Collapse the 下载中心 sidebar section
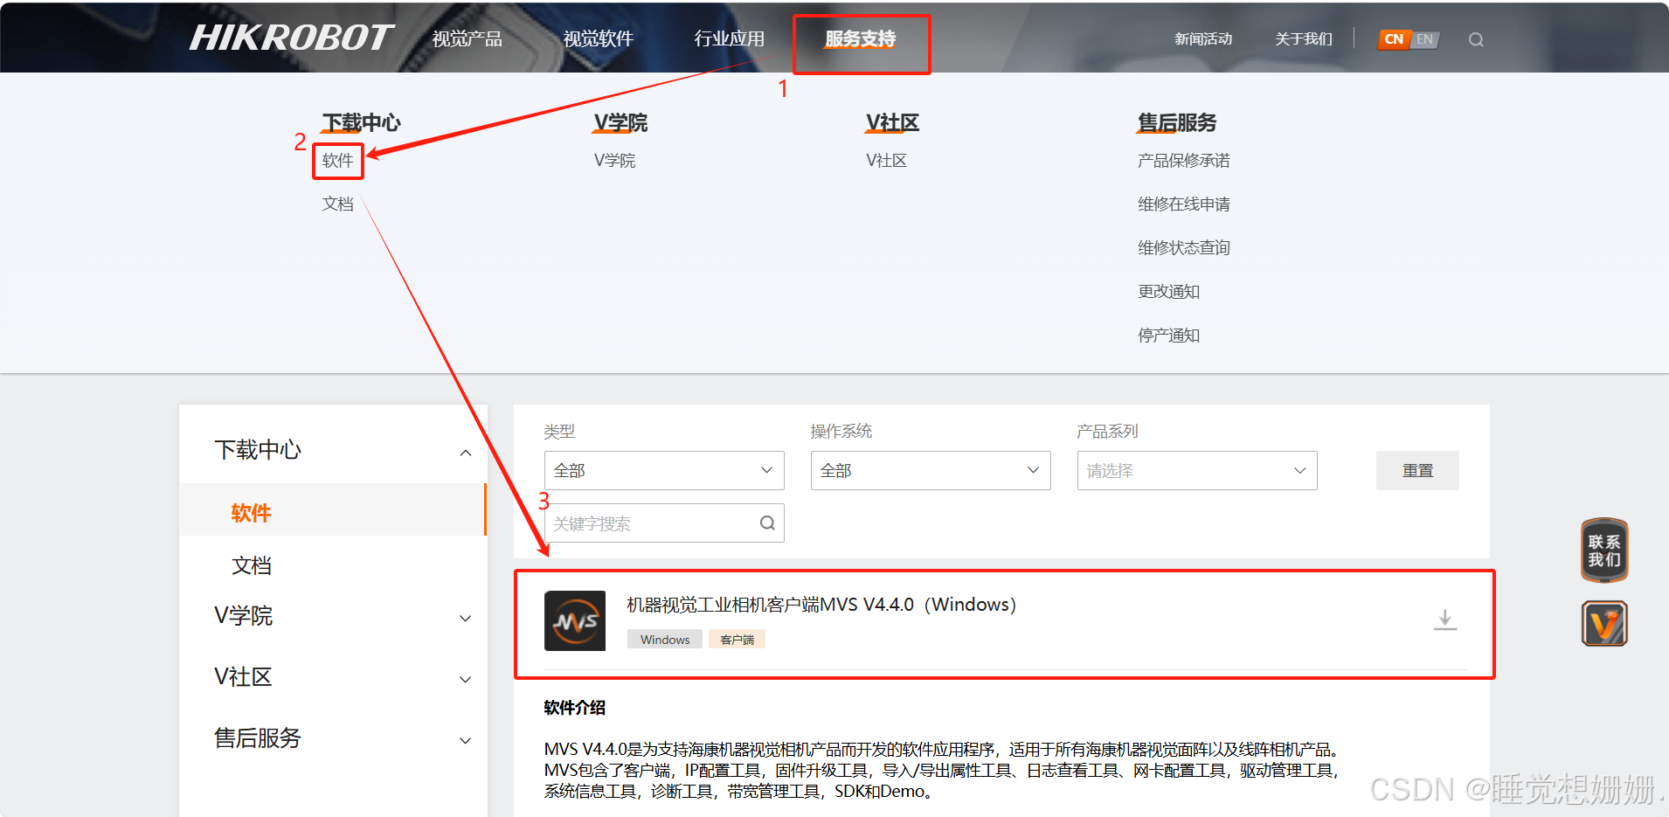1669x817 pixels. click(x=466, y=453)
